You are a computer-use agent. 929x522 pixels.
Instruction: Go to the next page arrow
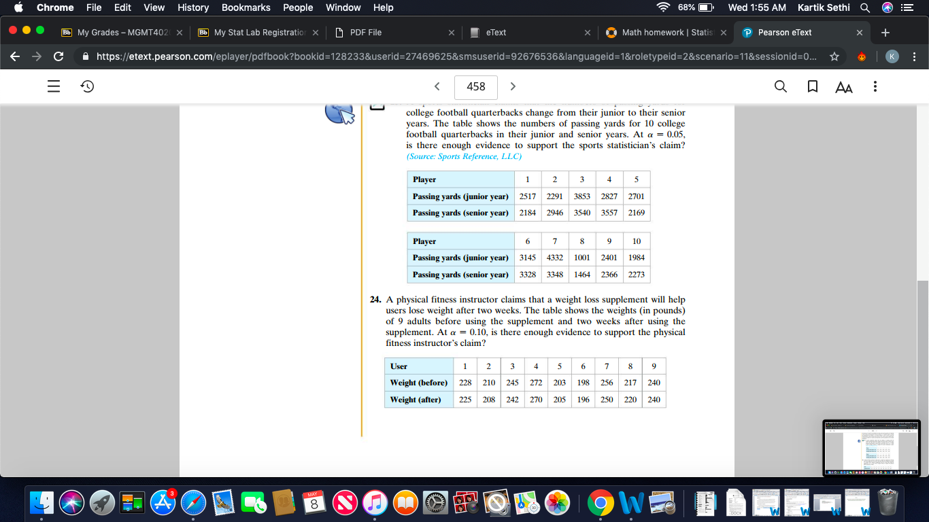[x=513, y=86]
